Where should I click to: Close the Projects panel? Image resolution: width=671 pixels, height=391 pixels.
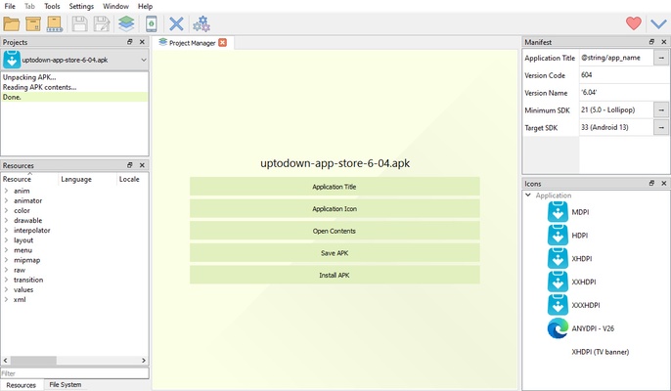[x=142, y=42]
